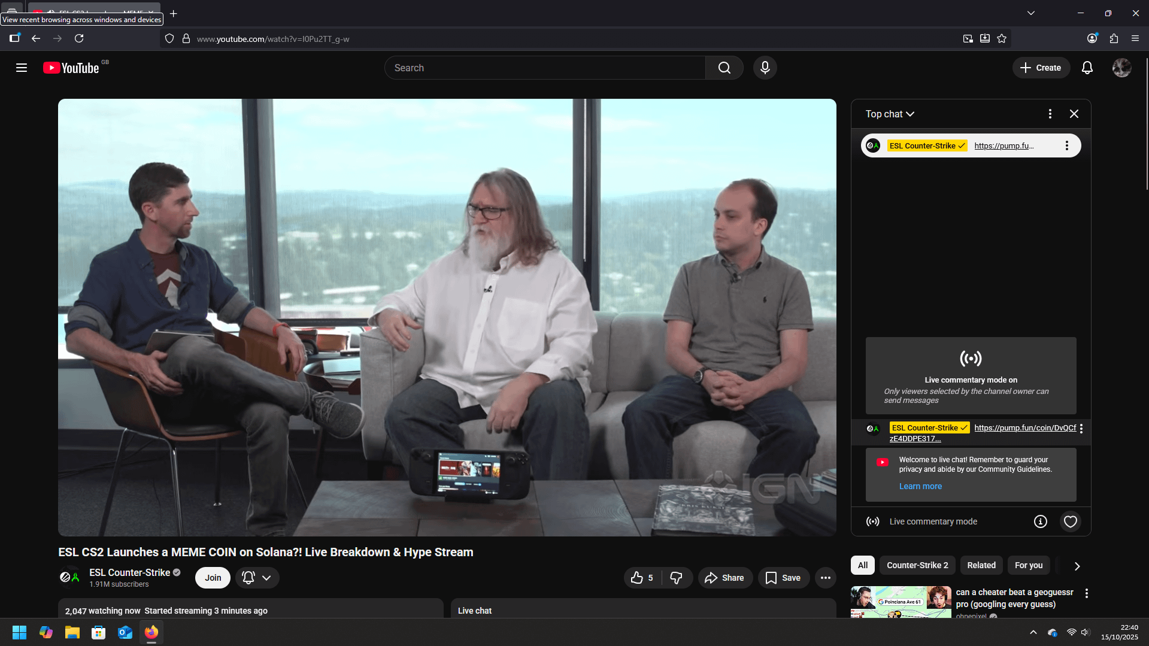Viewport: 1149px width, 646px height.
Task: Click the Create button
Action: 1041,68
